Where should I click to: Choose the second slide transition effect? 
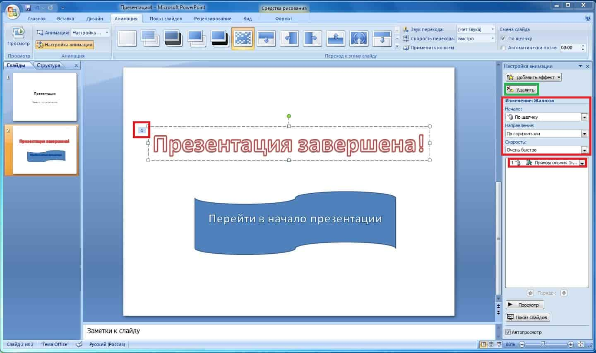coord(150,38)
